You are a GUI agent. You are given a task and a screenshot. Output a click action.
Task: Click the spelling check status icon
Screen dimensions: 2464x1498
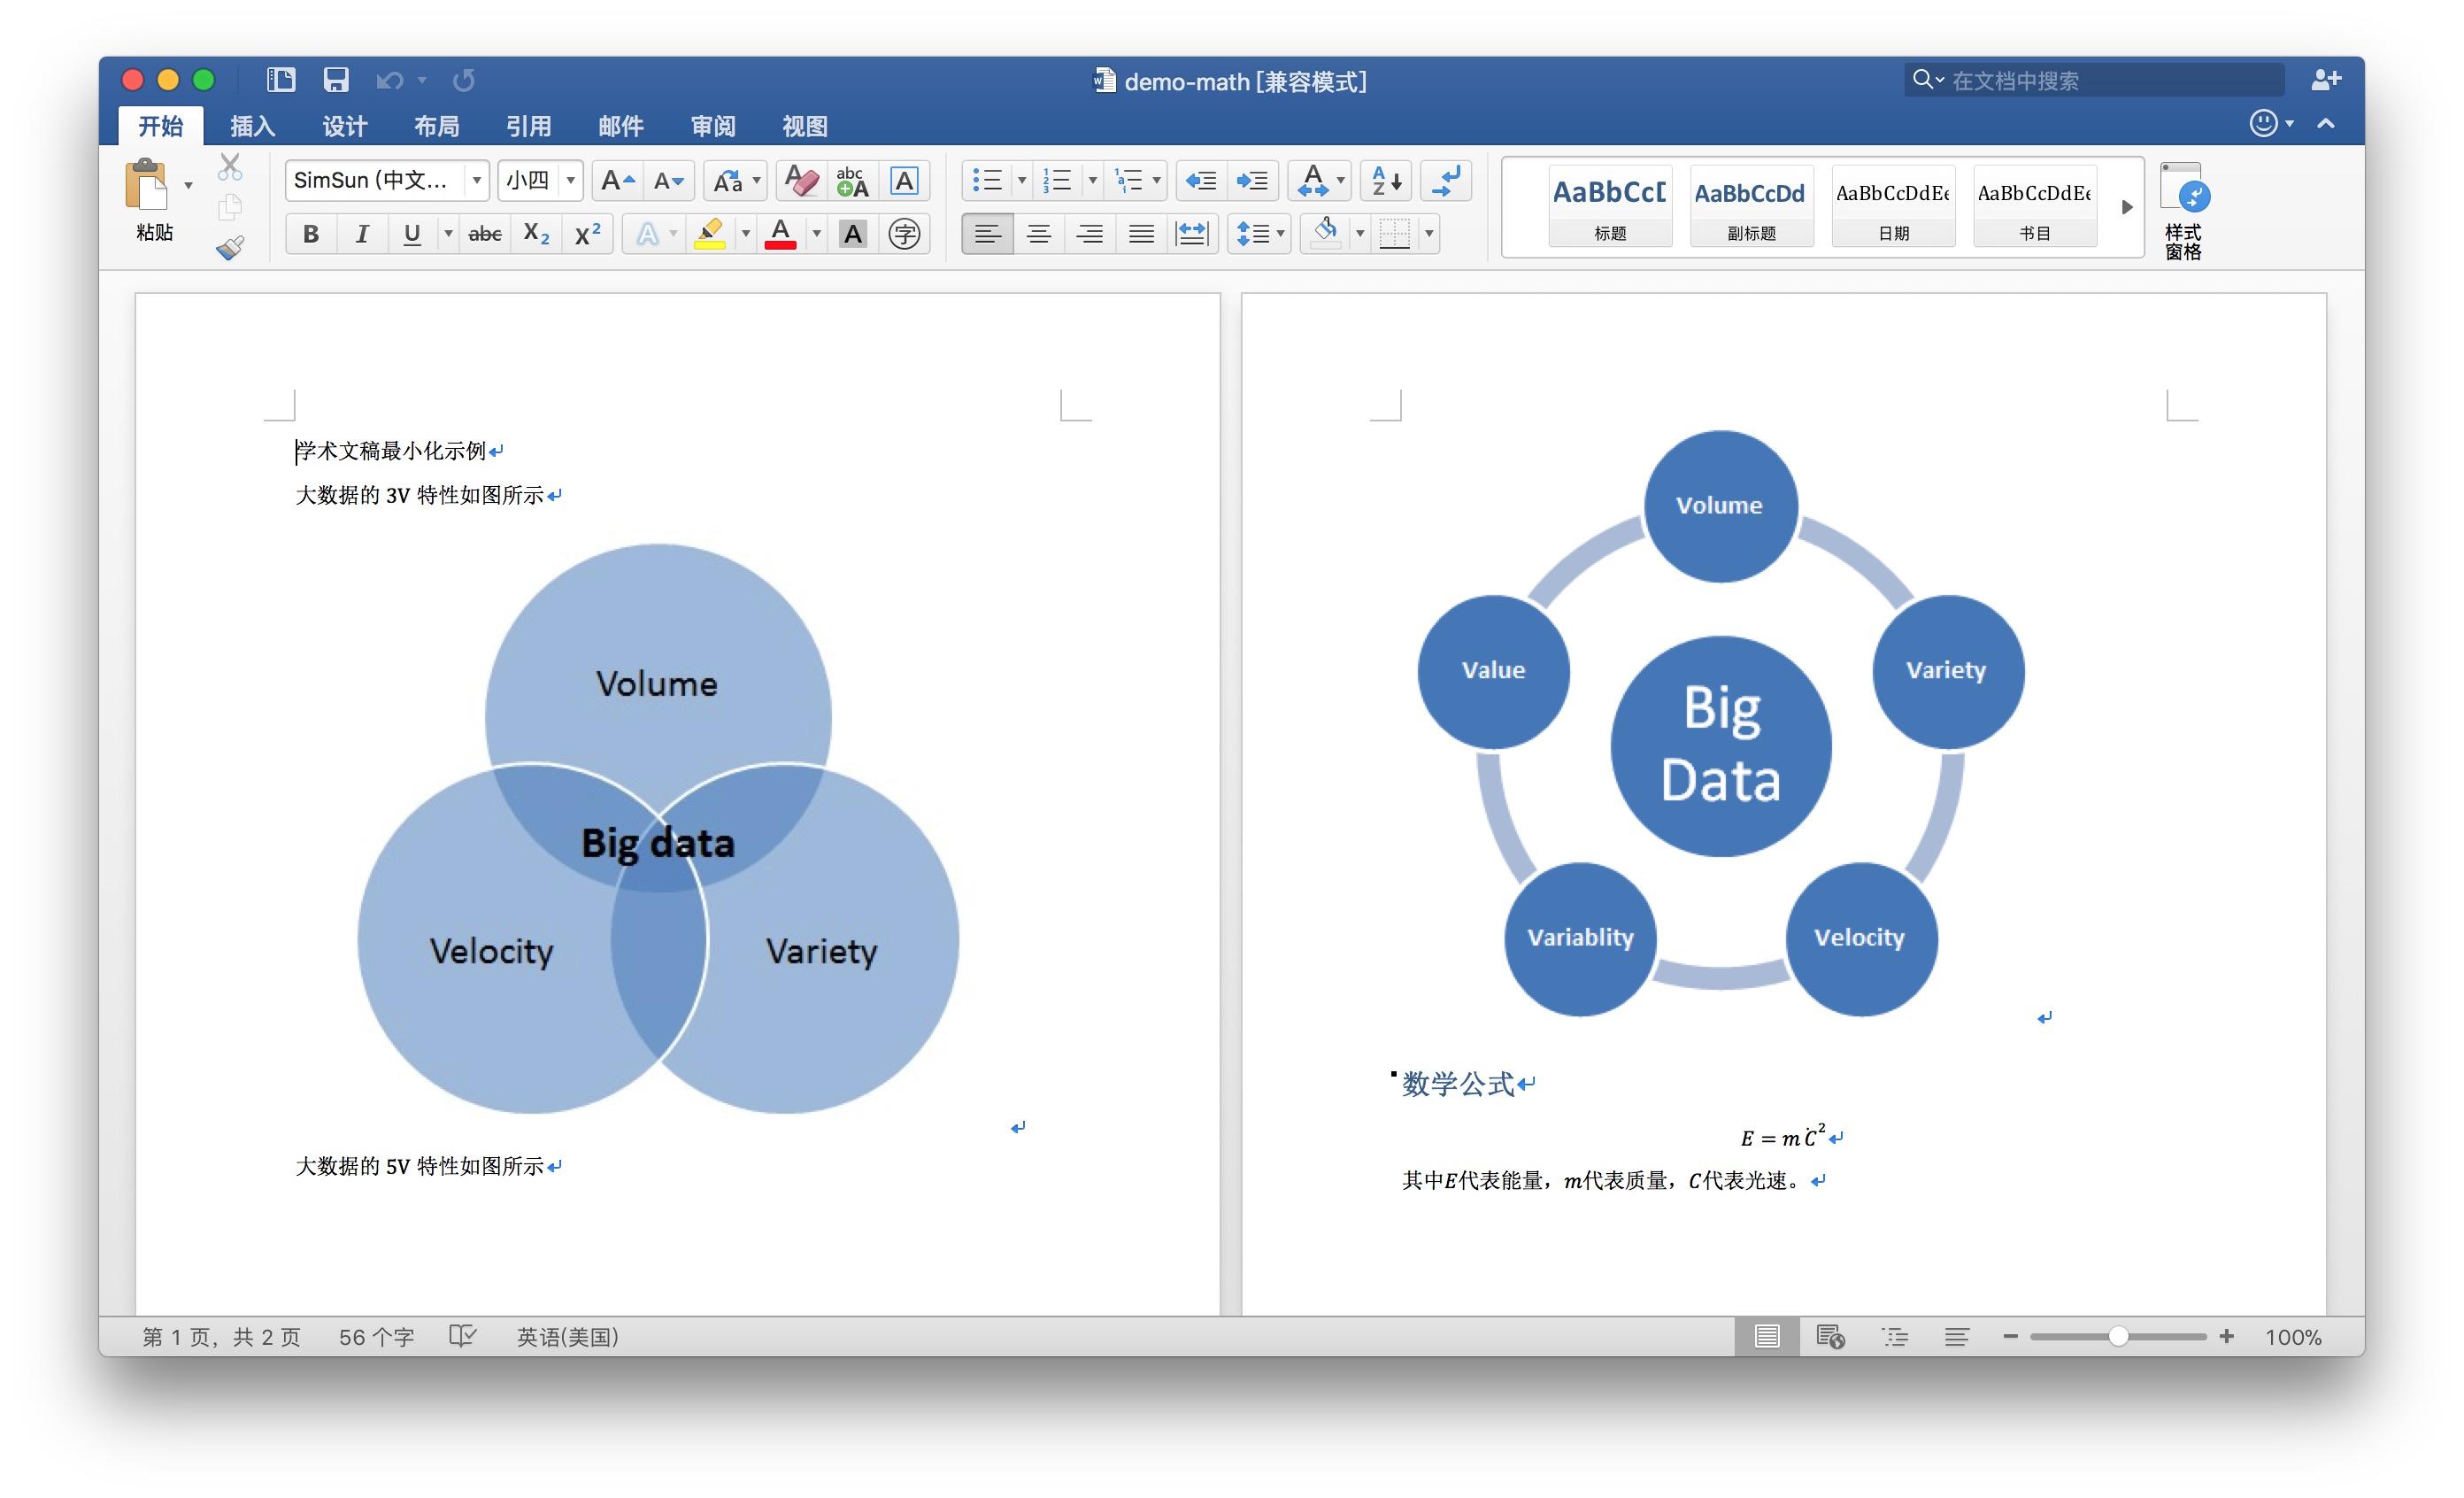[462, 1336]
